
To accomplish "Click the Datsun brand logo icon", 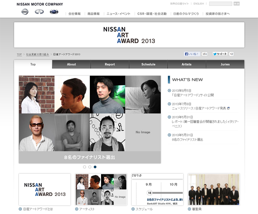I will 54,12.
